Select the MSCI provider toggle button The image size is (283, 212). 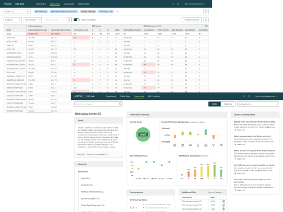click(215, 104)
